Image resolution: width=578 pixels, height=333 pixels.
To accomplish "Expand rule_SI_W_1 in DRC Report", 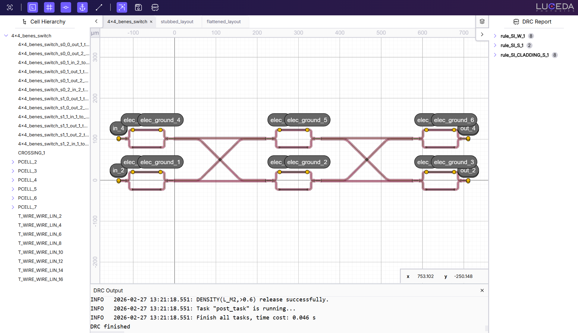I will 495,36.
